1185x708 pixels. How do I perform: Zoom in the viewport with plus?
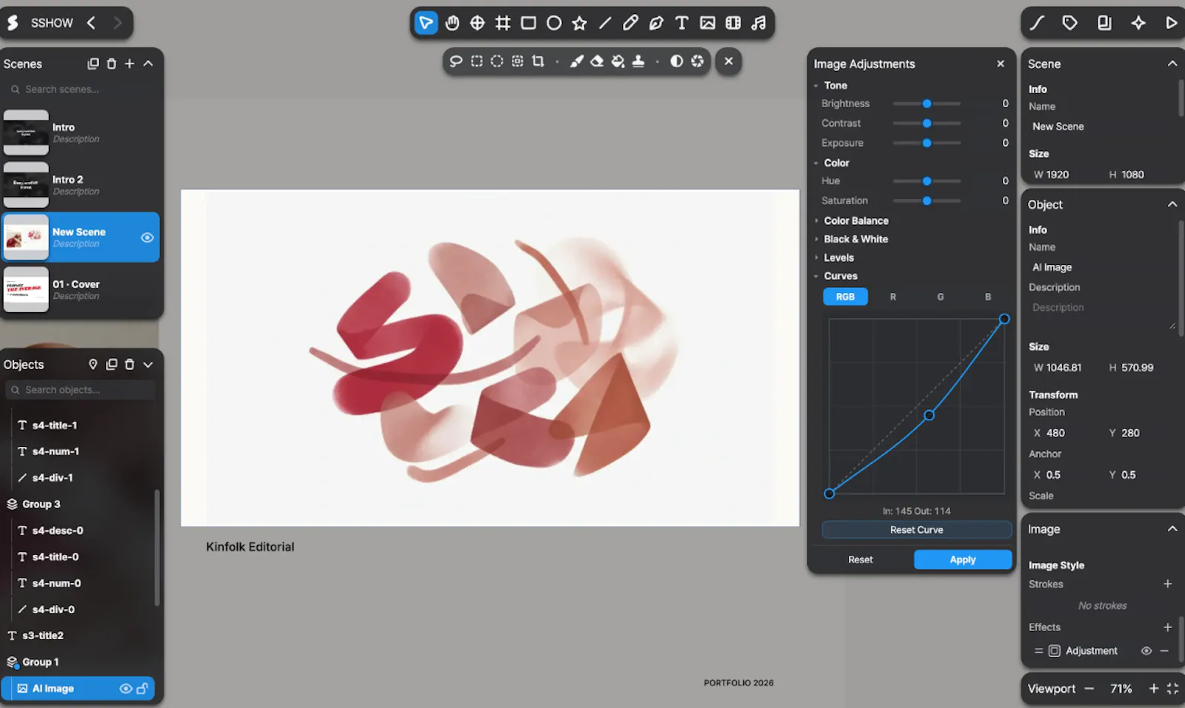(1154, 689)
